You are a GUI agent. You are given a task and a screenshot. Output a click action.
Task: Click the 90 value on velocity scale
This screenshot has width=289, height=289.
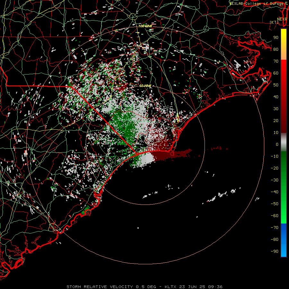click(x=276, y=38)
